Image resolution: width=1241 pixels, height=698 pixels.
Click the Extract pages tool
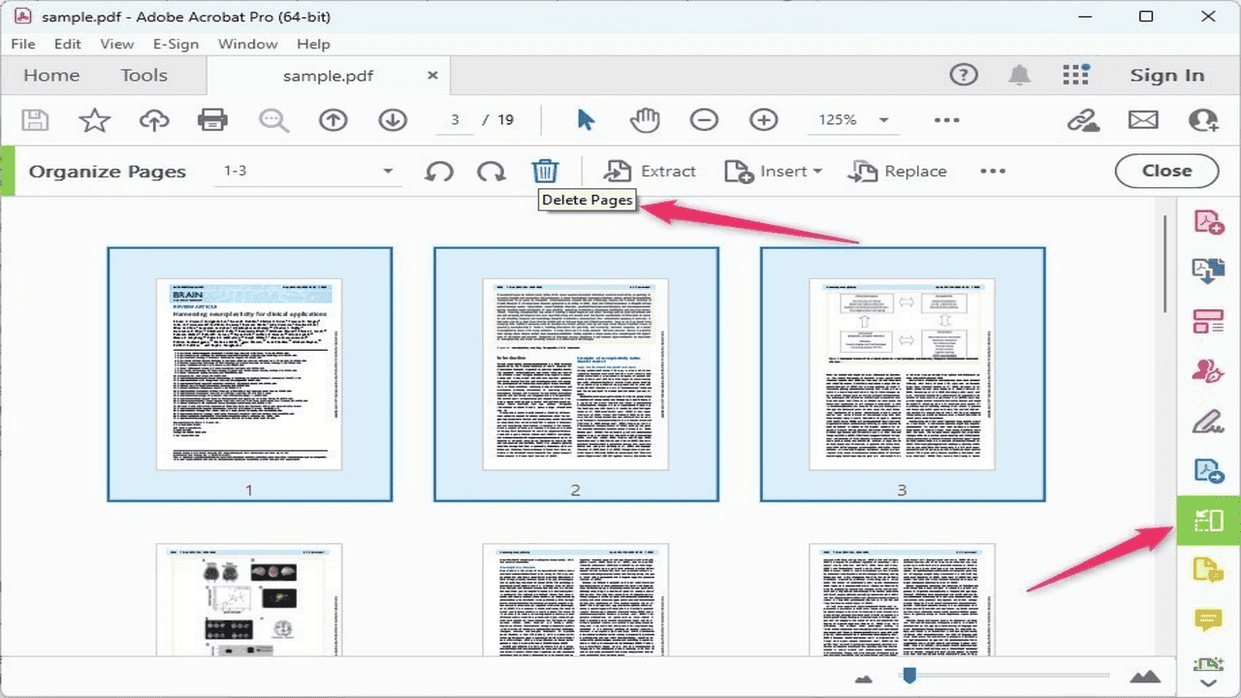pyautogui.click(x=650, y=171)
